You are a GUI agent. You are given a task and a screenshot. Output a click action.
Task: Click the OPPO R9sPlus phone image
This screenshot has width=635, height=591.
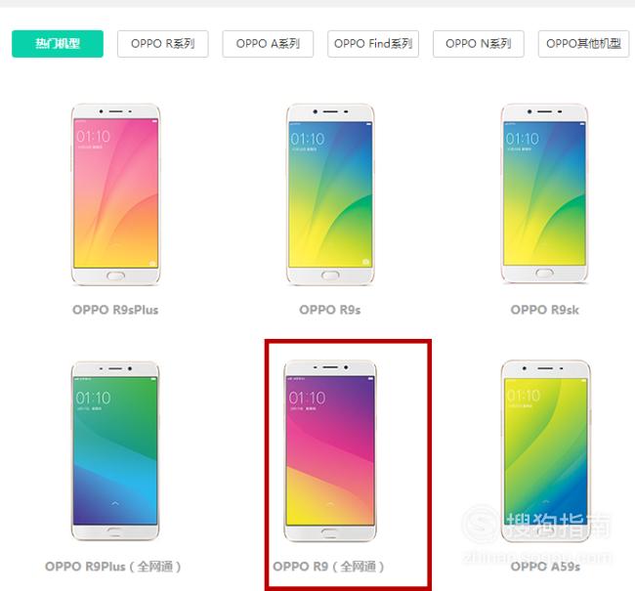116,194
